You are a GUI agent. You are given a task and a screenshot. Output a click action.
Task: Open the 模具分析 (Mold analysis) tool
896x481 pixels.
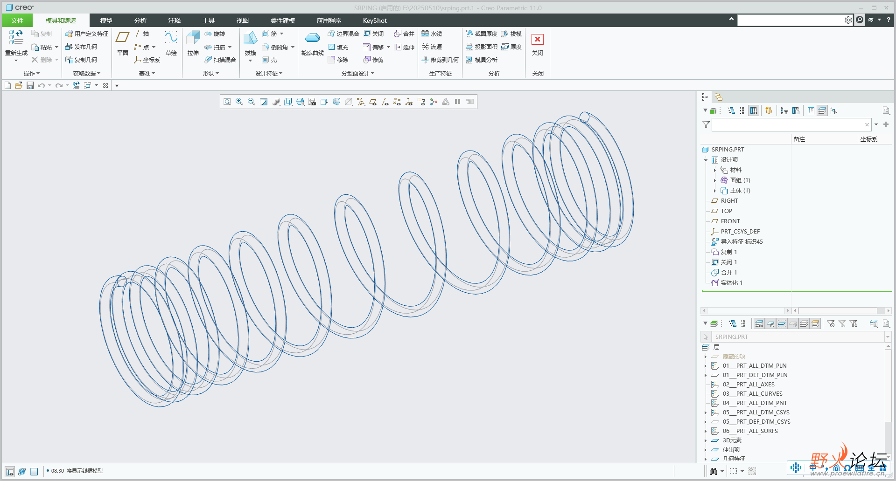click(x=482, y=60)
